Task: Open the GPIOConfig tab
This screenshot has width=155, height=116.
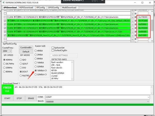Action: tap(53, 7)
